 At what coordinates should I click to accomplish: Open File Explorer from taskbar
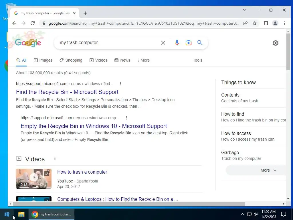point(21,214)
